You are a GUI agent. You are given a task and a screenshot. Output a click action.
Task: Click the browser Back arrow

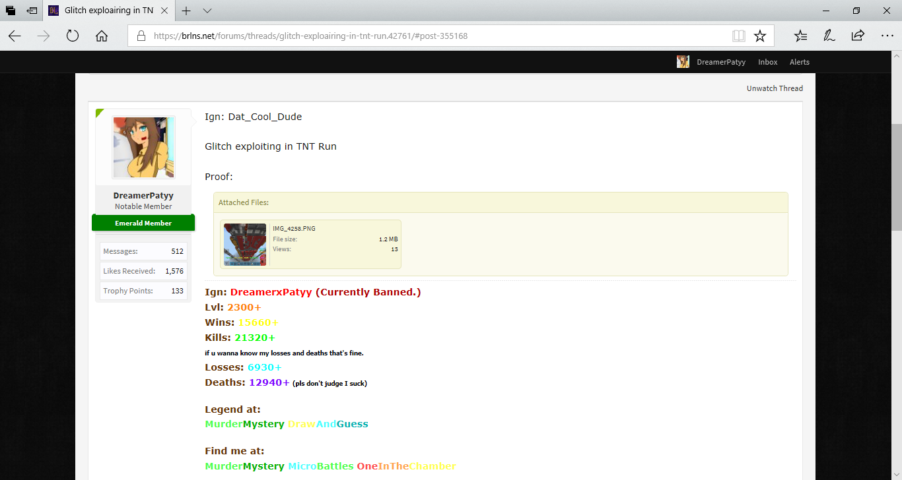(x=15, y=36)
